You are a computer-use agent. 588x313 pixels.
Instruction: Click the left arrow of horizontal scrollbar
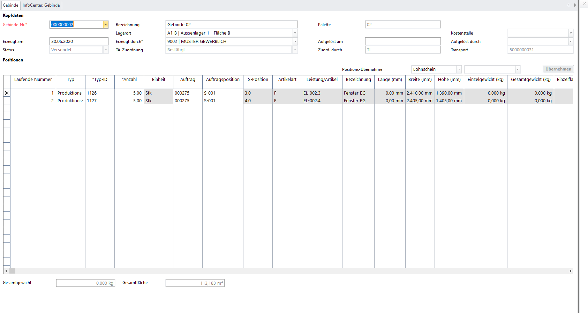[x=6, y=271]
